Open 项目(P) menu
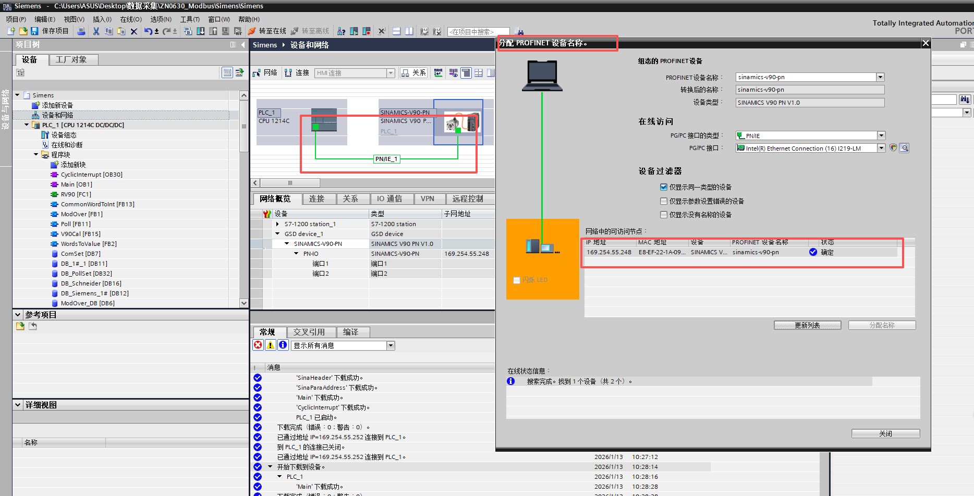Image resolution: width=974 pixels, height=496 pixels. click(x=16, y=19)
